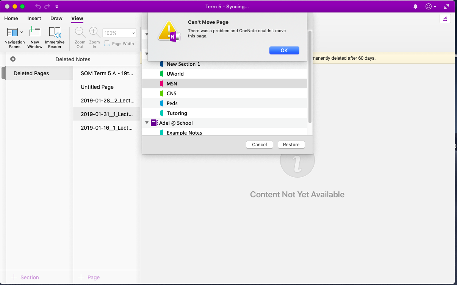Image resolution: width=457 pixels, height=285 pixels.
Task: Set zoom to Page Width
Action: [x=119, y=43]
